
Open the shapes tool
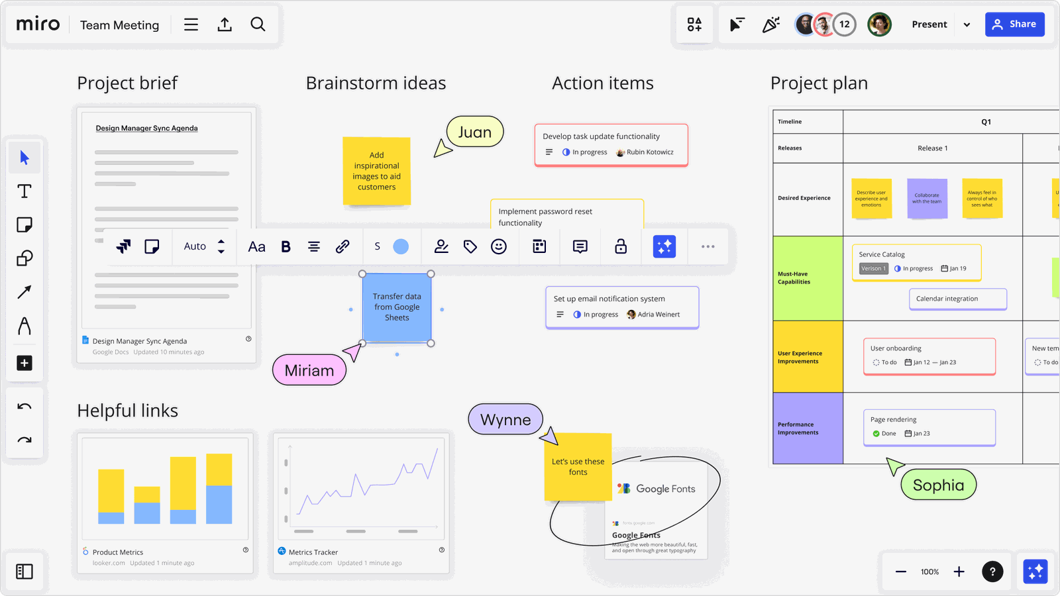[25, 258]
